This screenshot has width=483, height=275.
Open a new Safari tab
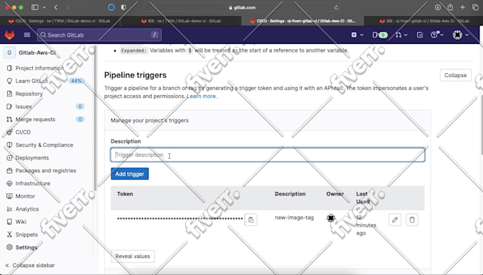(x=462, y=7)
